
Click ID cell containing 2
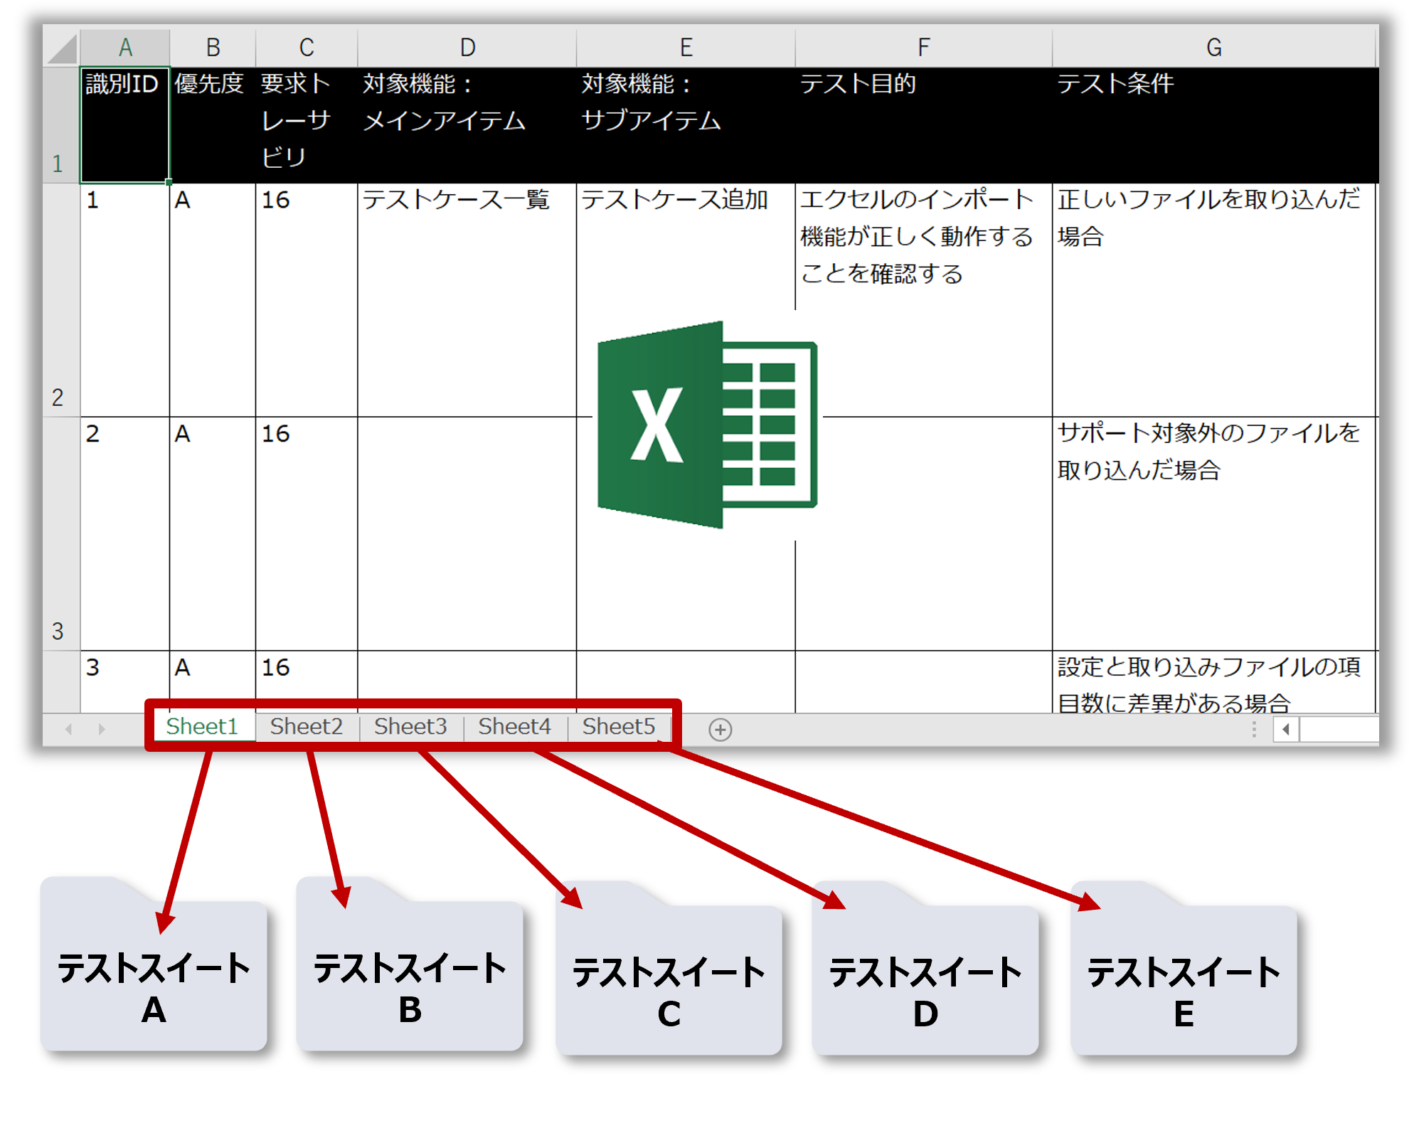[x=125, y=533]
